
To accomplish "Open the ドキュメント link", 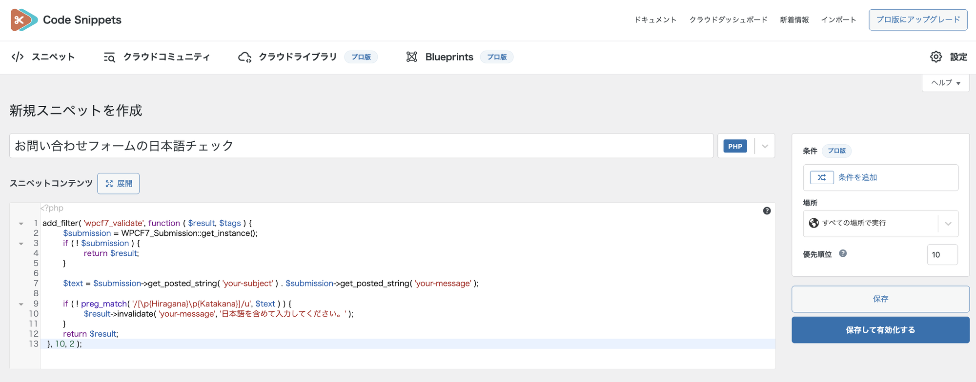I will coord(655,20).
